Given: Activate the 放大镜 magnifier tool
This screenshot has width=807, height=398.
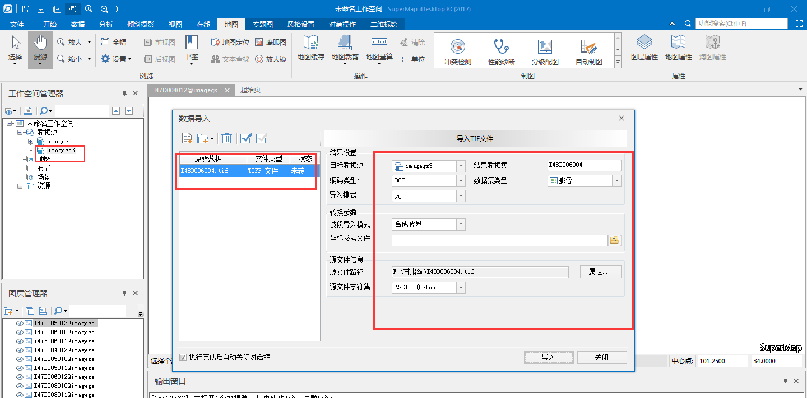Looking at the screenshot, I should pyautogui.click(x=270, y=59).
